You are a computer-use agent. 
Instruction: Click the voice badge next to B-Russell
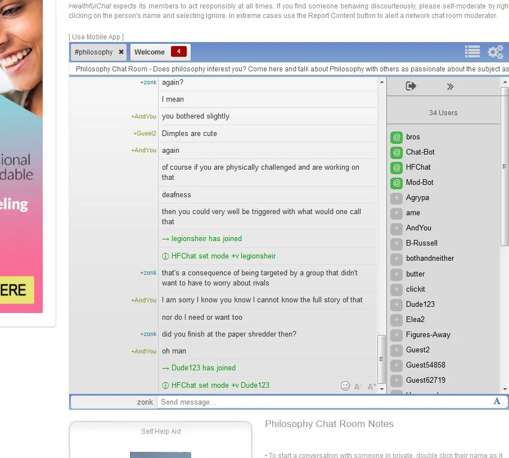pyautogui.click(x=397, y=243)
